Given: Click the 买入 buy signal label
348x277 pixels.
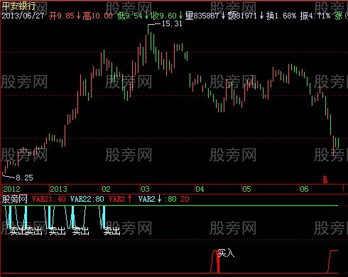Looking at the screenshot, I should (x=226, y=254).
